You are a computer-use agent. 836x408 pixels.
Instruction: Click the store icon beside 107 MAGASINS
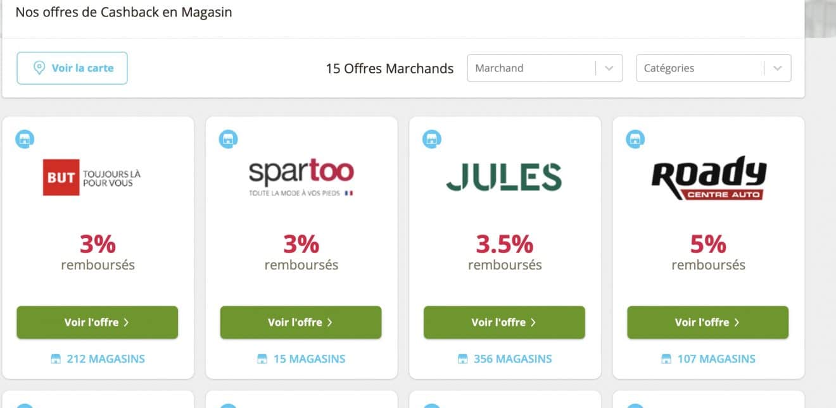coord(666,359)
